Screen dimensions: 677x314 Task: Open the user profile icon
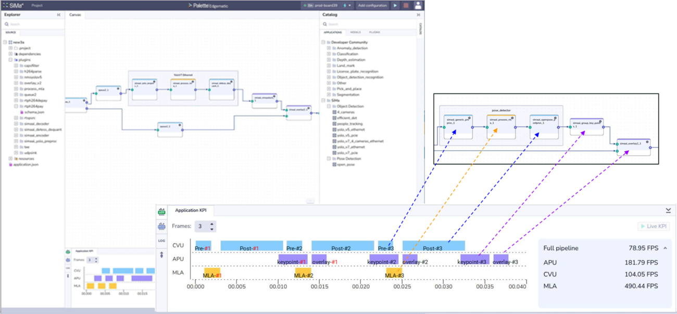pyautogui.click(x=418, y=5)
